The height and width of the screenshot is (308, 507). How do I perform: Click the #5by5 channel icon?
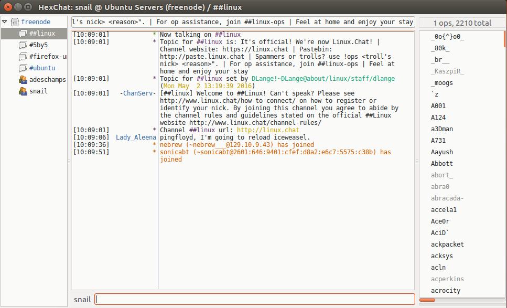(23, 45)
